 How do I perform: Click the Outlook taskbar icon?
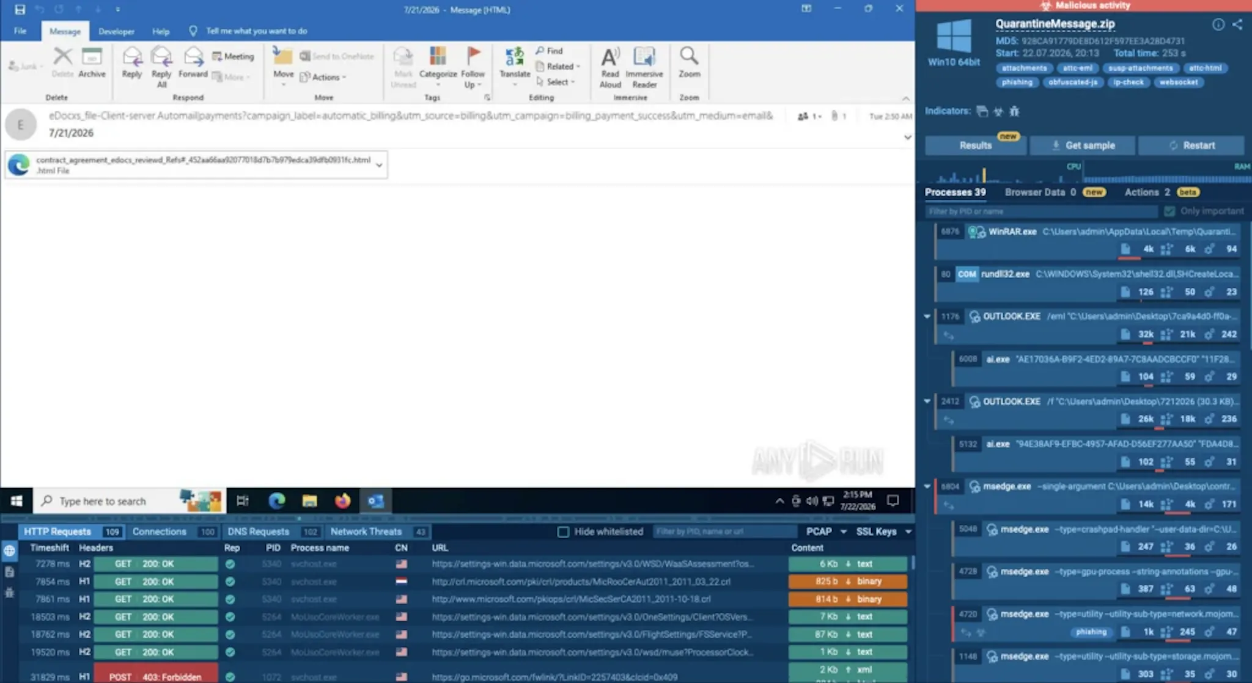[x=375, y=501]
